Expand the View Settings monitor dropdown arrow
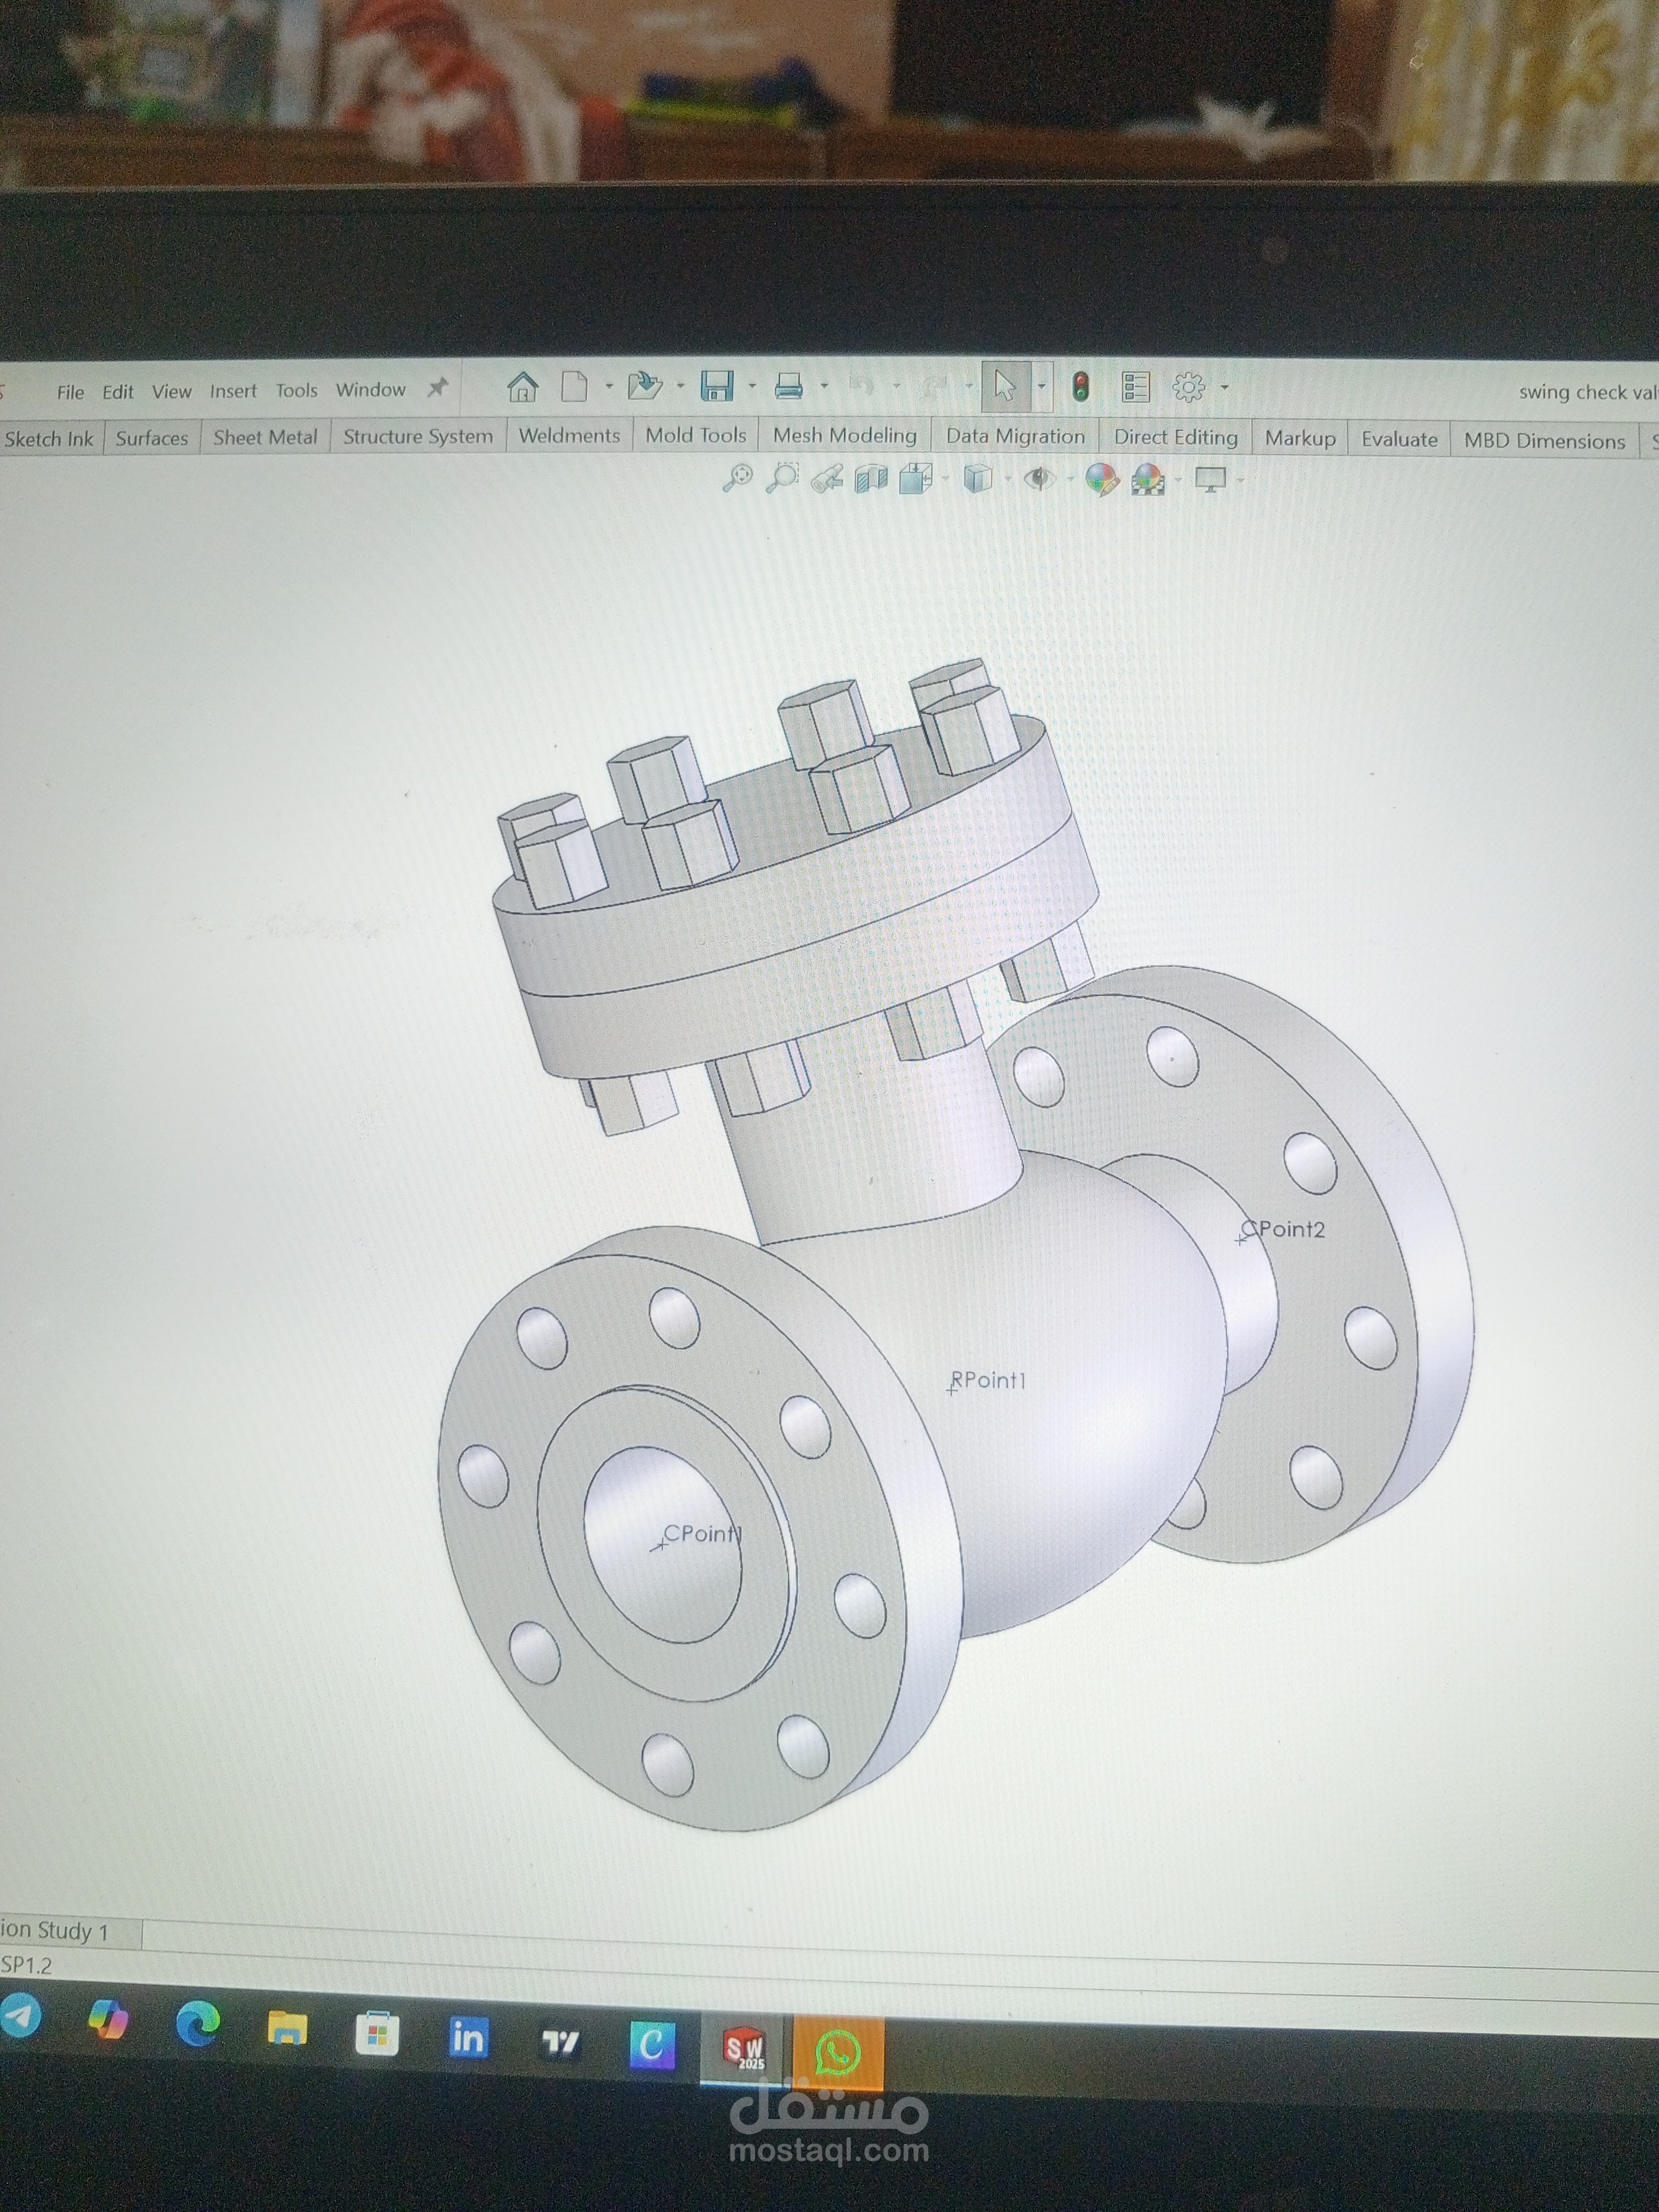 point(1241,481)
